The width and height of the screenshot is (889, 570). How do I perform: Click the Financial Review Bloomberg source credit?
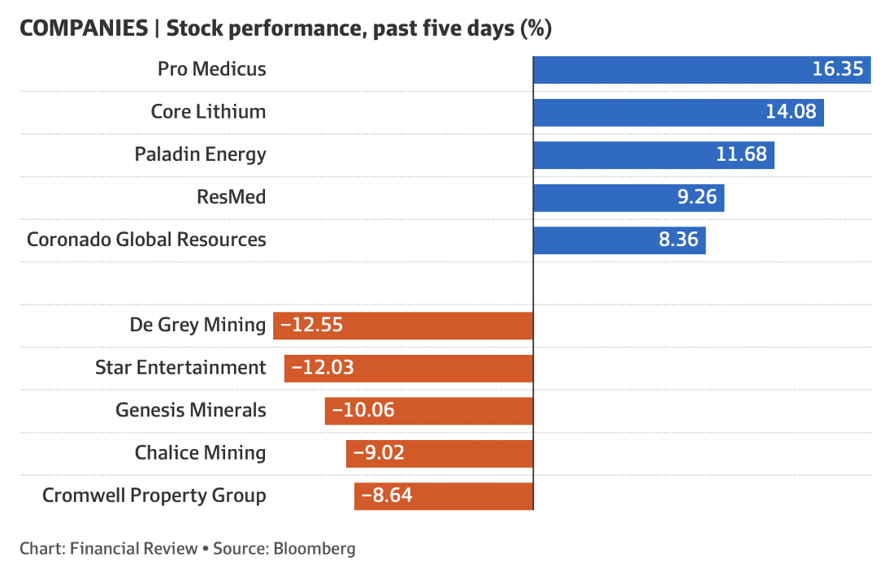pyautogui.click(x=188, y=548)
